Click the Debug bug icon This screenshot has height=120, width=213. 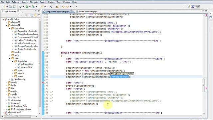21,7
